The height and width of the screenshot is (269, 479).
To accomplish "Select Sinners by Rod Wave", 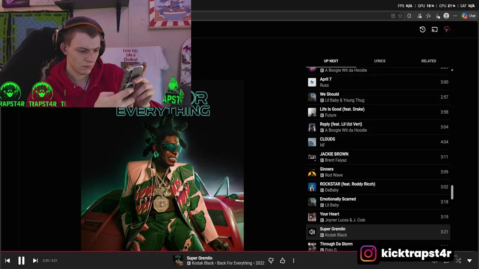I will coord(378,172).
